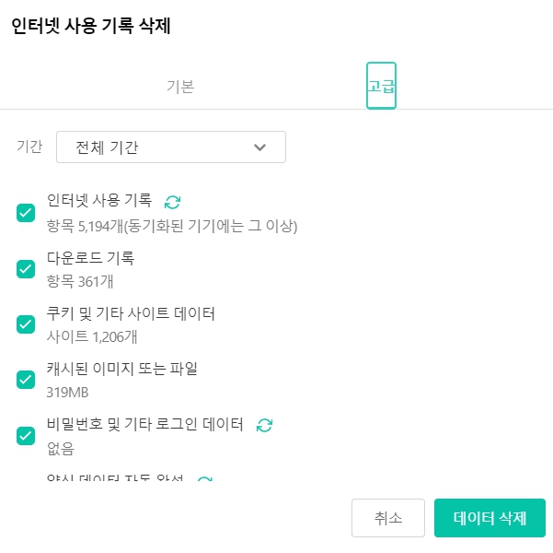This screenshot has width=553, height=553.
Task: Open the 전체 기간 time range dropdown
Action: point(171,147)
